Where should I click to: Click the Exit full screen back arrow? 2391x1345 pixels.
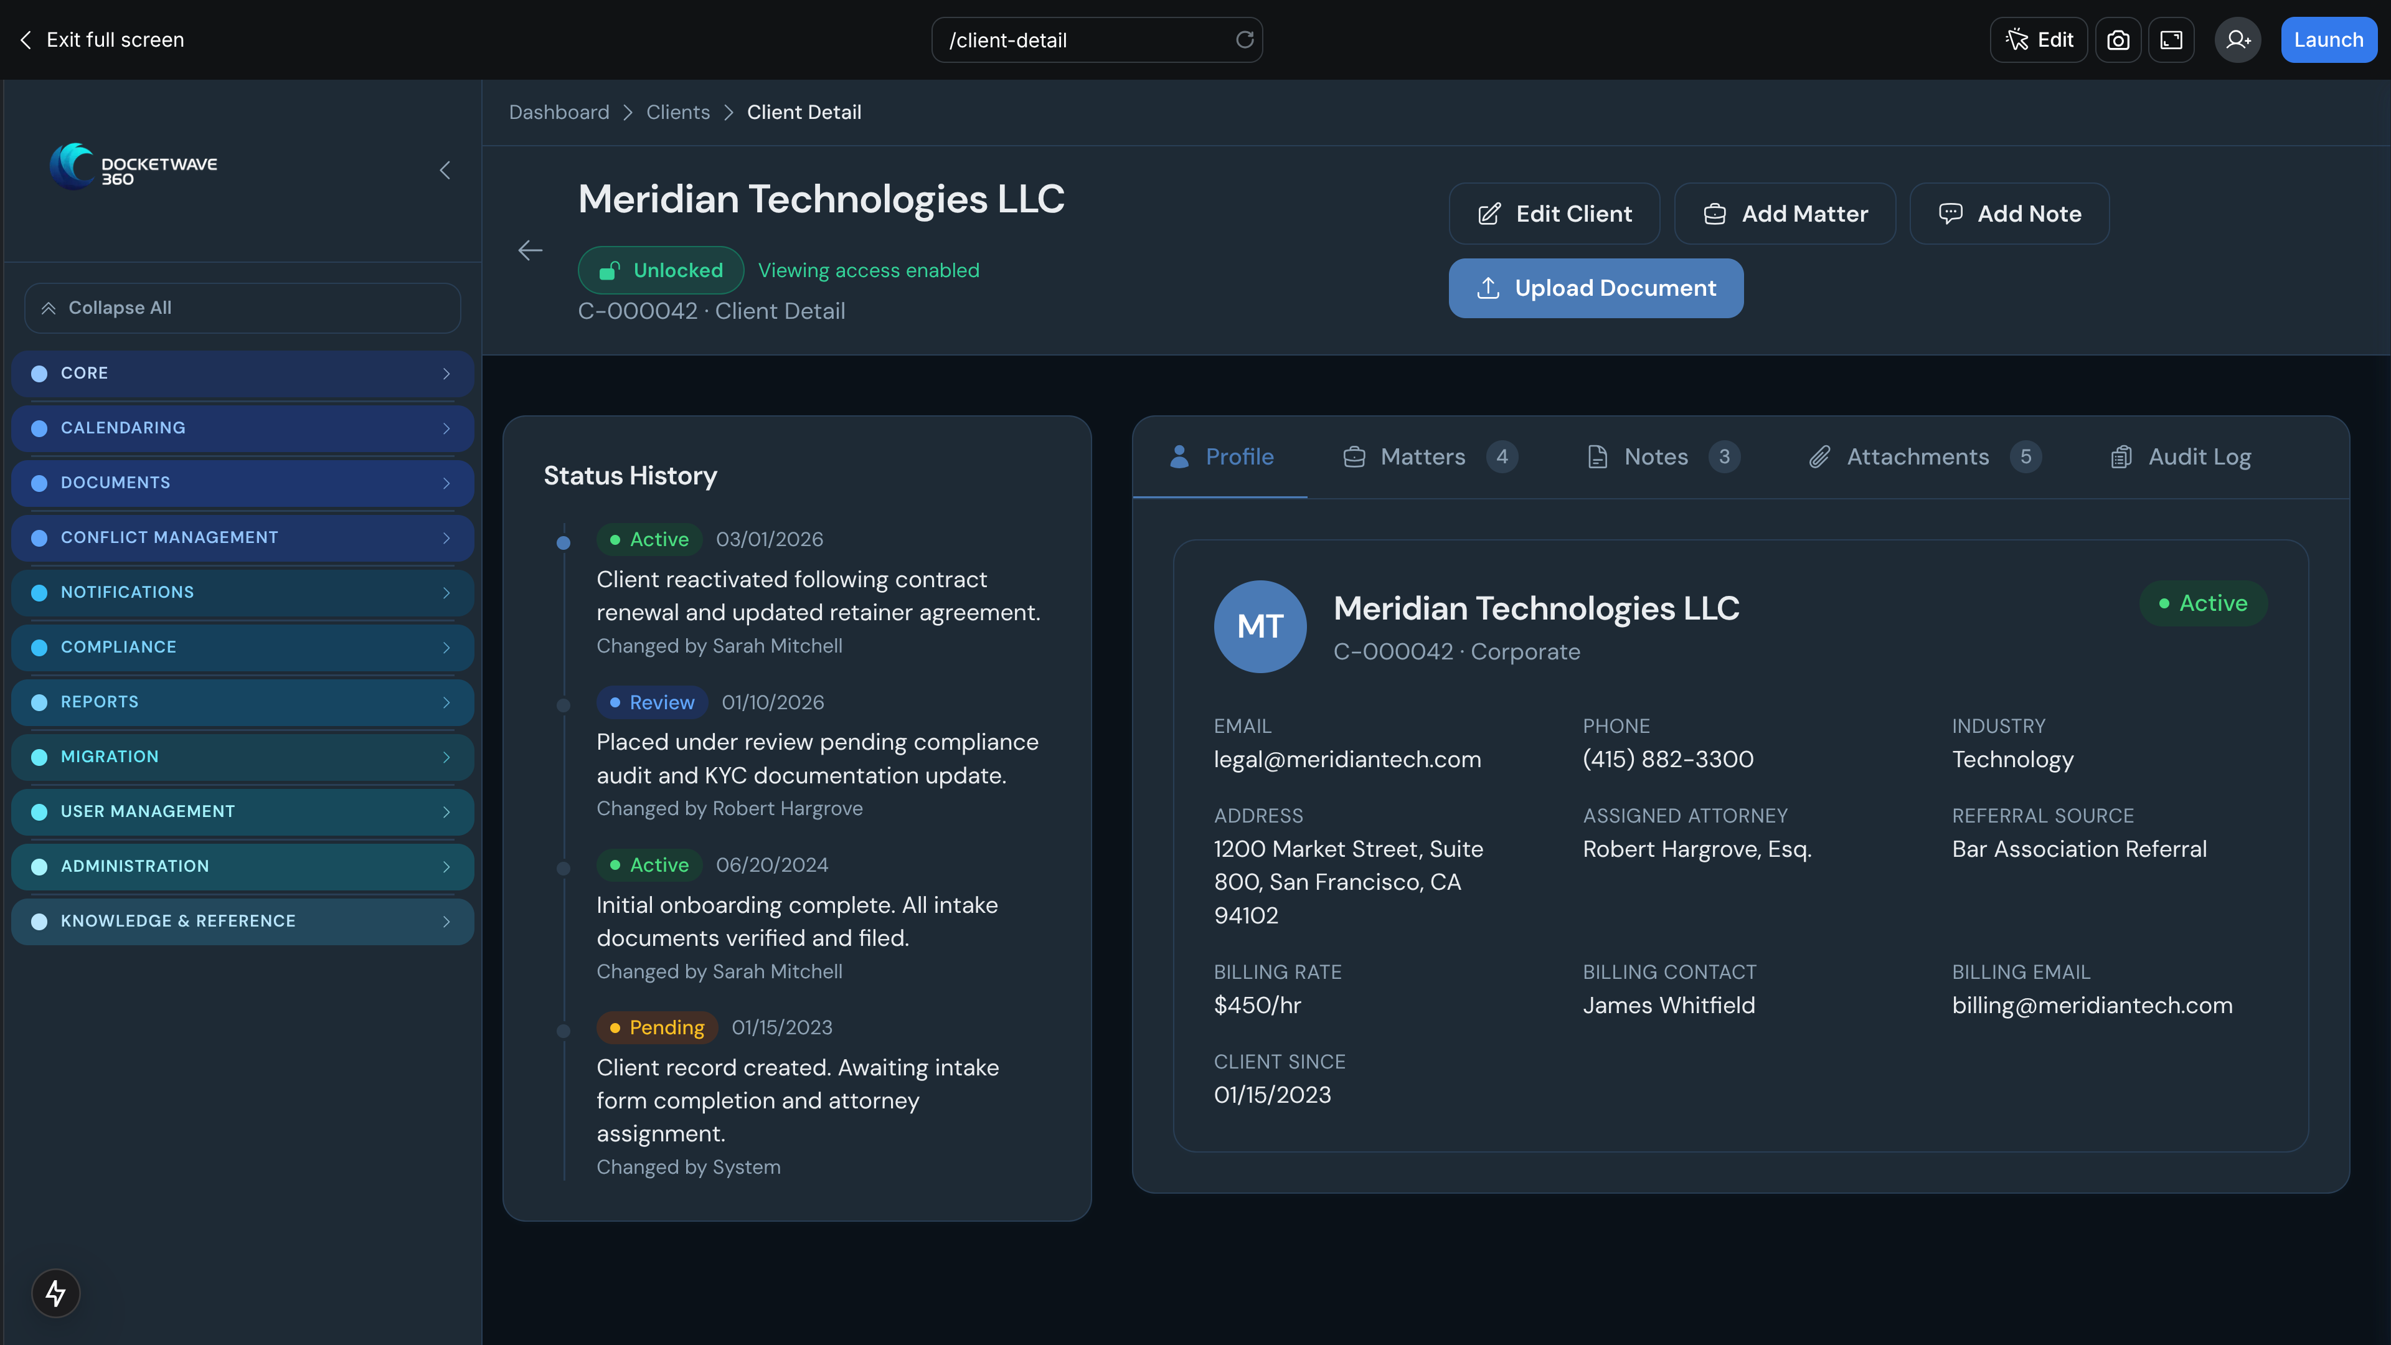[26, 40]
